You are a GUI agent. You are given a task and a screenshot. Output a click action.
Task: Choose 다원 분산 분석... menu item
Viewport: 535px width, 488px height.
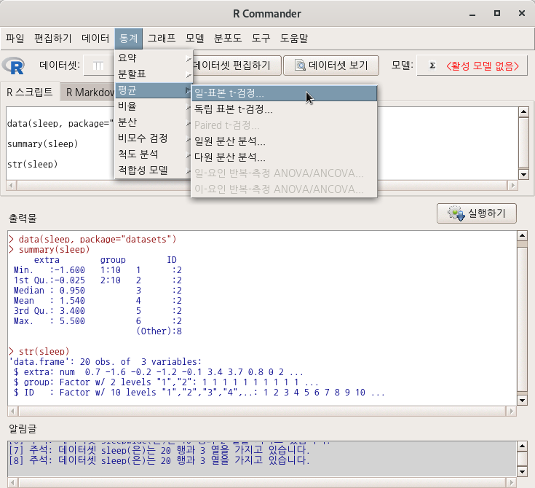coord(284,157)
